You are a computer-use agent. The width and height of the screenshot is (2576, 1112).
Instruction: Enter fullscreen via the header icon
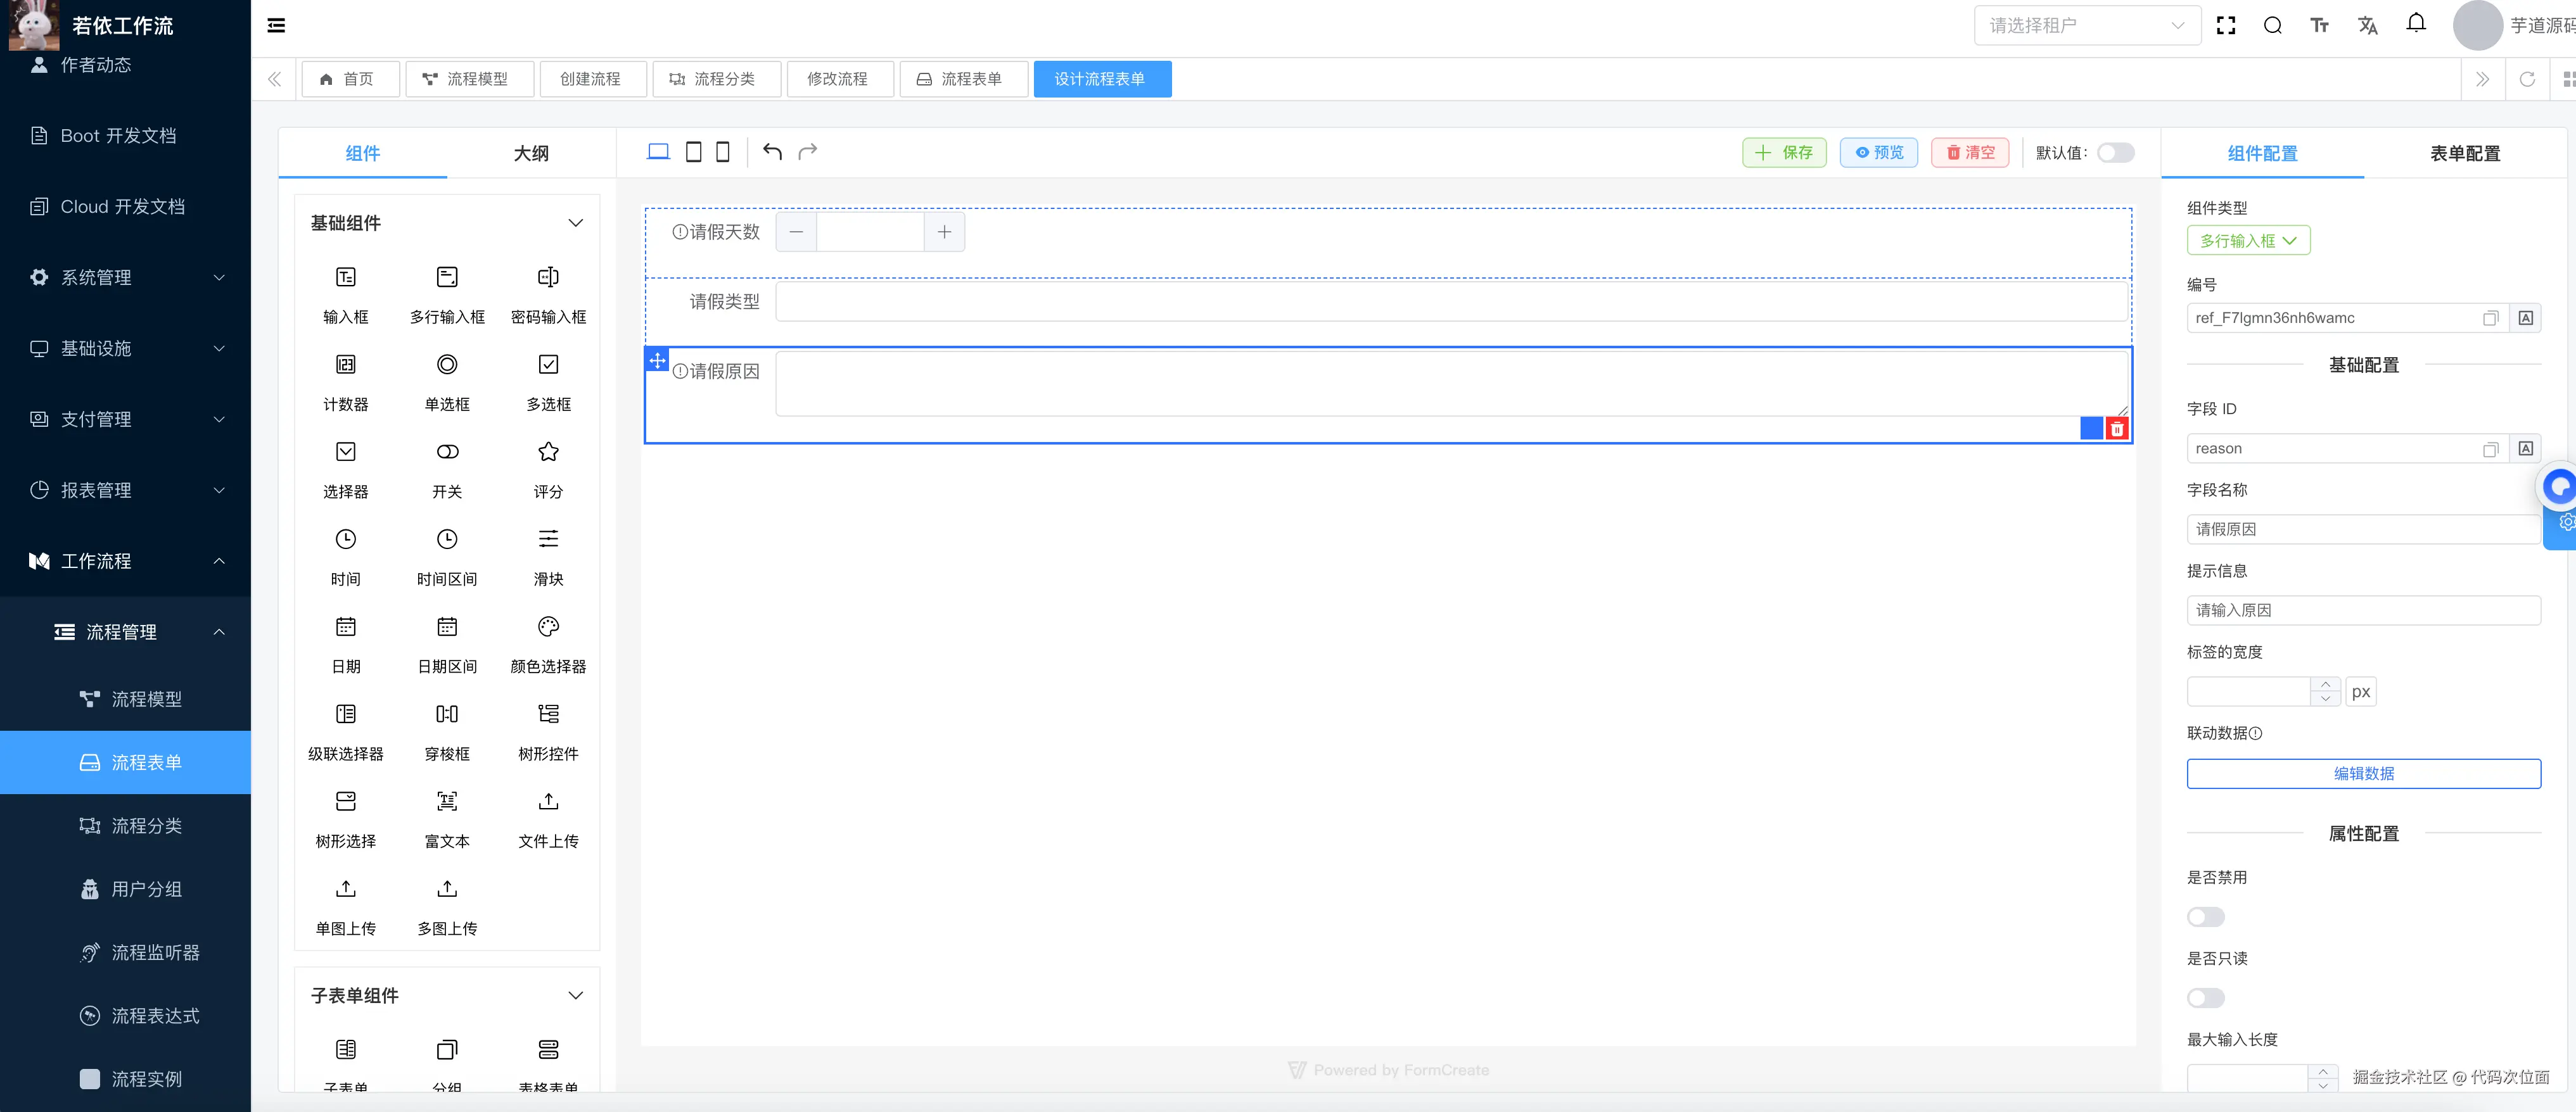tap(2226, 26)
